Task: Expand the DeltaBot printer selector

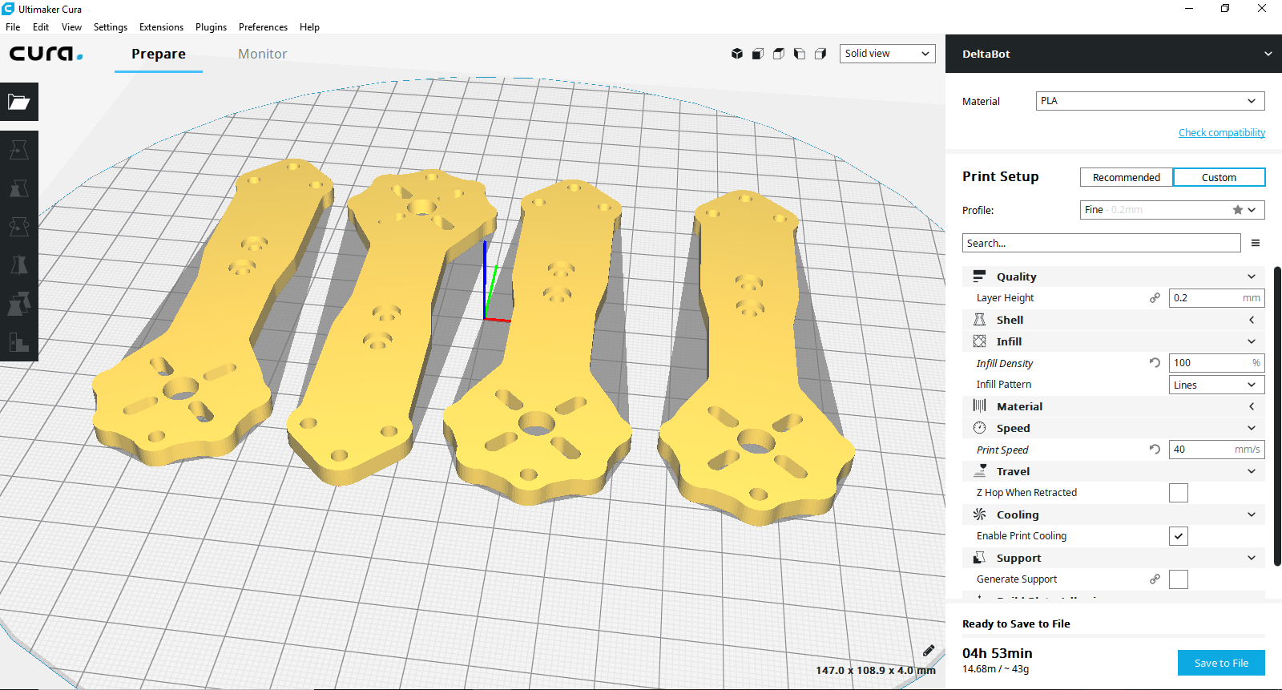Action: tap(1113, 54)
